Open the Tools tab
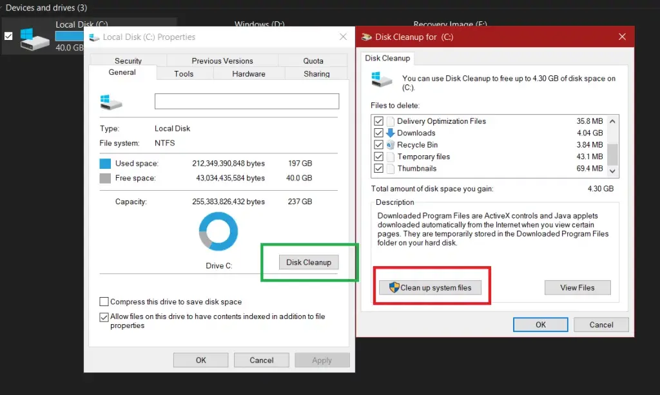 (184, 73)
